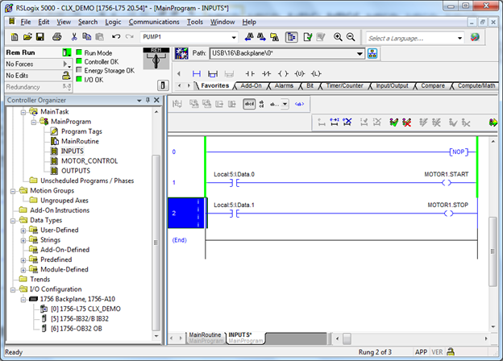Click the Find Previous binoculars icon
Viewport: 503px width, 361px height.
(x=249, y=37)
